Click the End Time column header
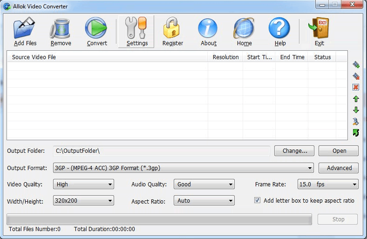This screenshot has width=367, height=239. coord(292,57)
